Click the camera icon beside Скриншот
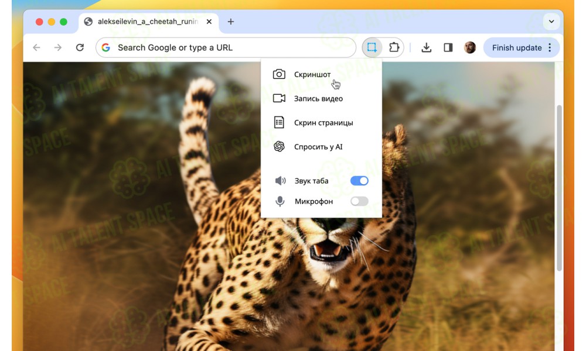The width and height of the screenshot is (586, 351). coord(279,74)
